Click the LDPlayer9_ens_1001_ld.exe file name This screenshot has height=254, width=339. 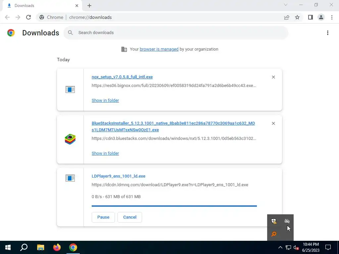[119, 176]
